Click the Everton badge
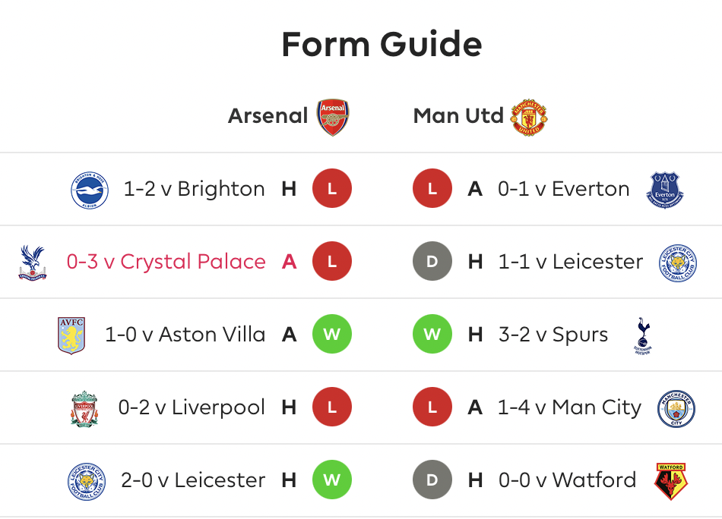Viewport: 722px width, 519px height. [x=665, y=190]
